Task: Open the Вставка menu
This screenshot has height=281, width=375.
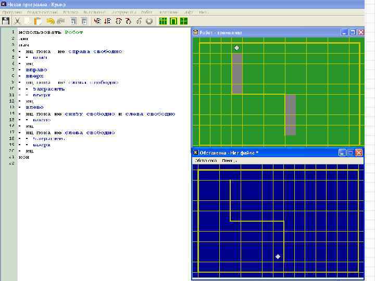Action: 71,12
